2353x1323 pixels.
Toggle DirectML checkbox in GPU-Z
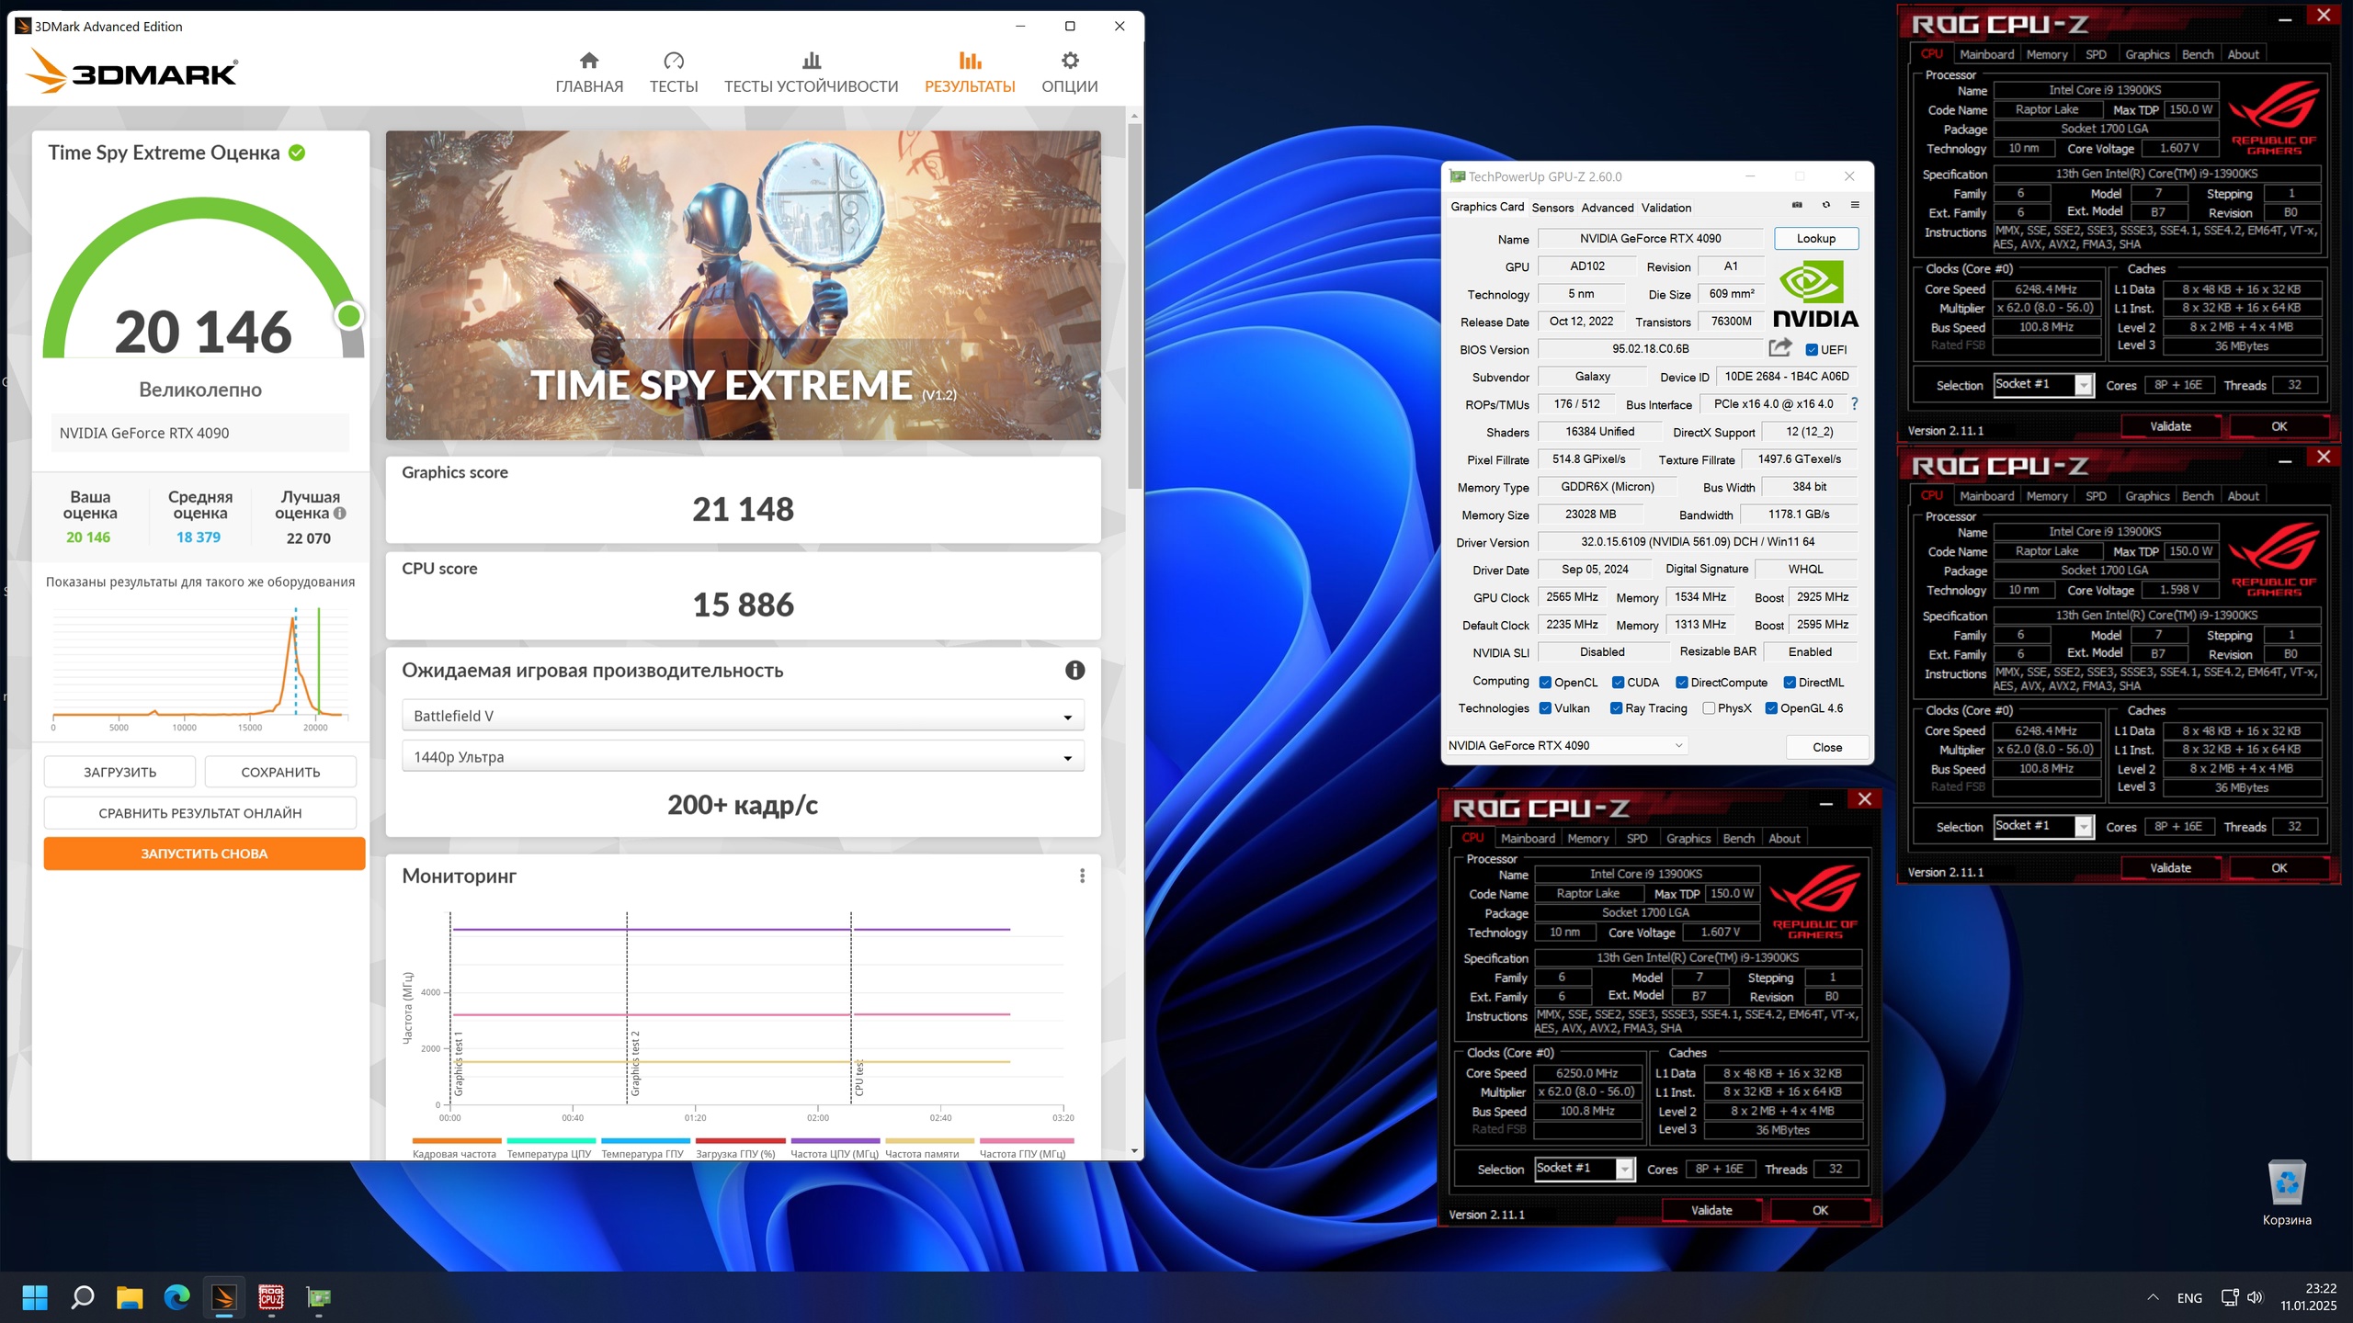[1790, 683]
